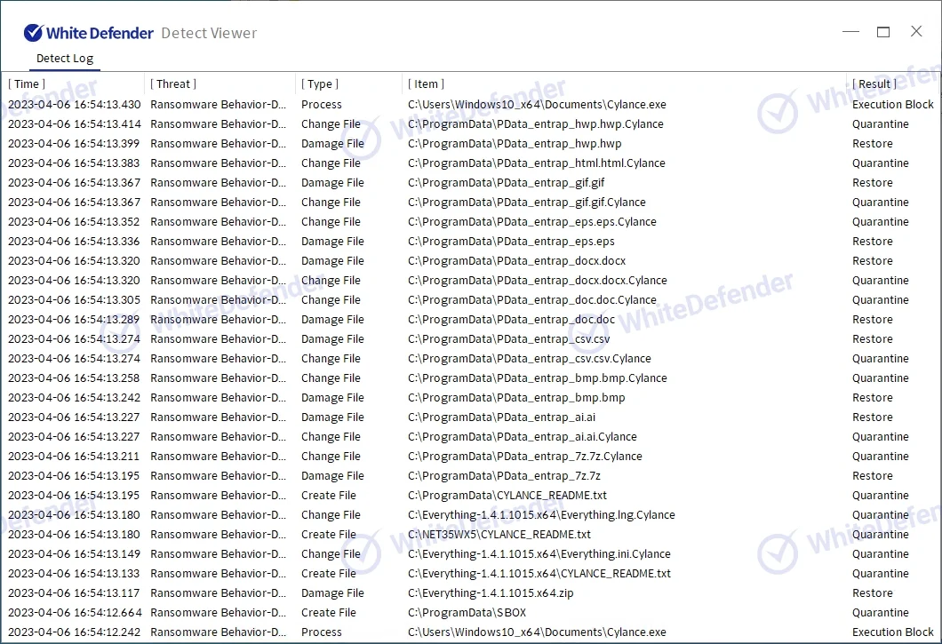942x644 pixels.
Task: Click the Item column header
Action: 427,84
